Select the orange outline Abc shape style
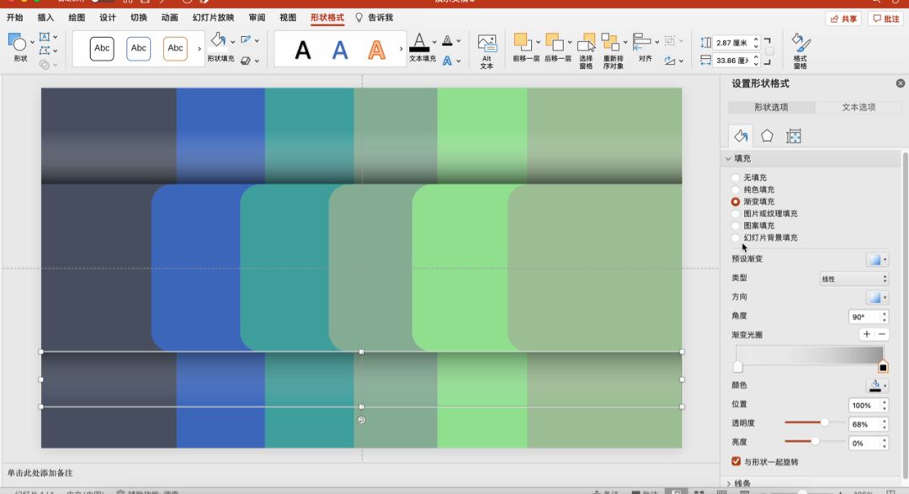 point(175,49)
